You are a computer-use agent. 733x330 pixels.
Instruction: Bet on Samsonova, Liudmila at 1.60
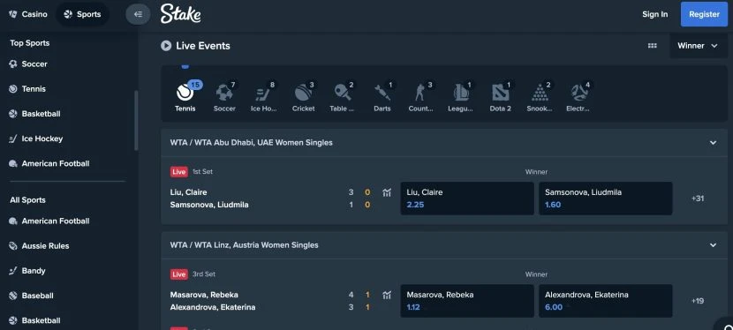(605, 199)
